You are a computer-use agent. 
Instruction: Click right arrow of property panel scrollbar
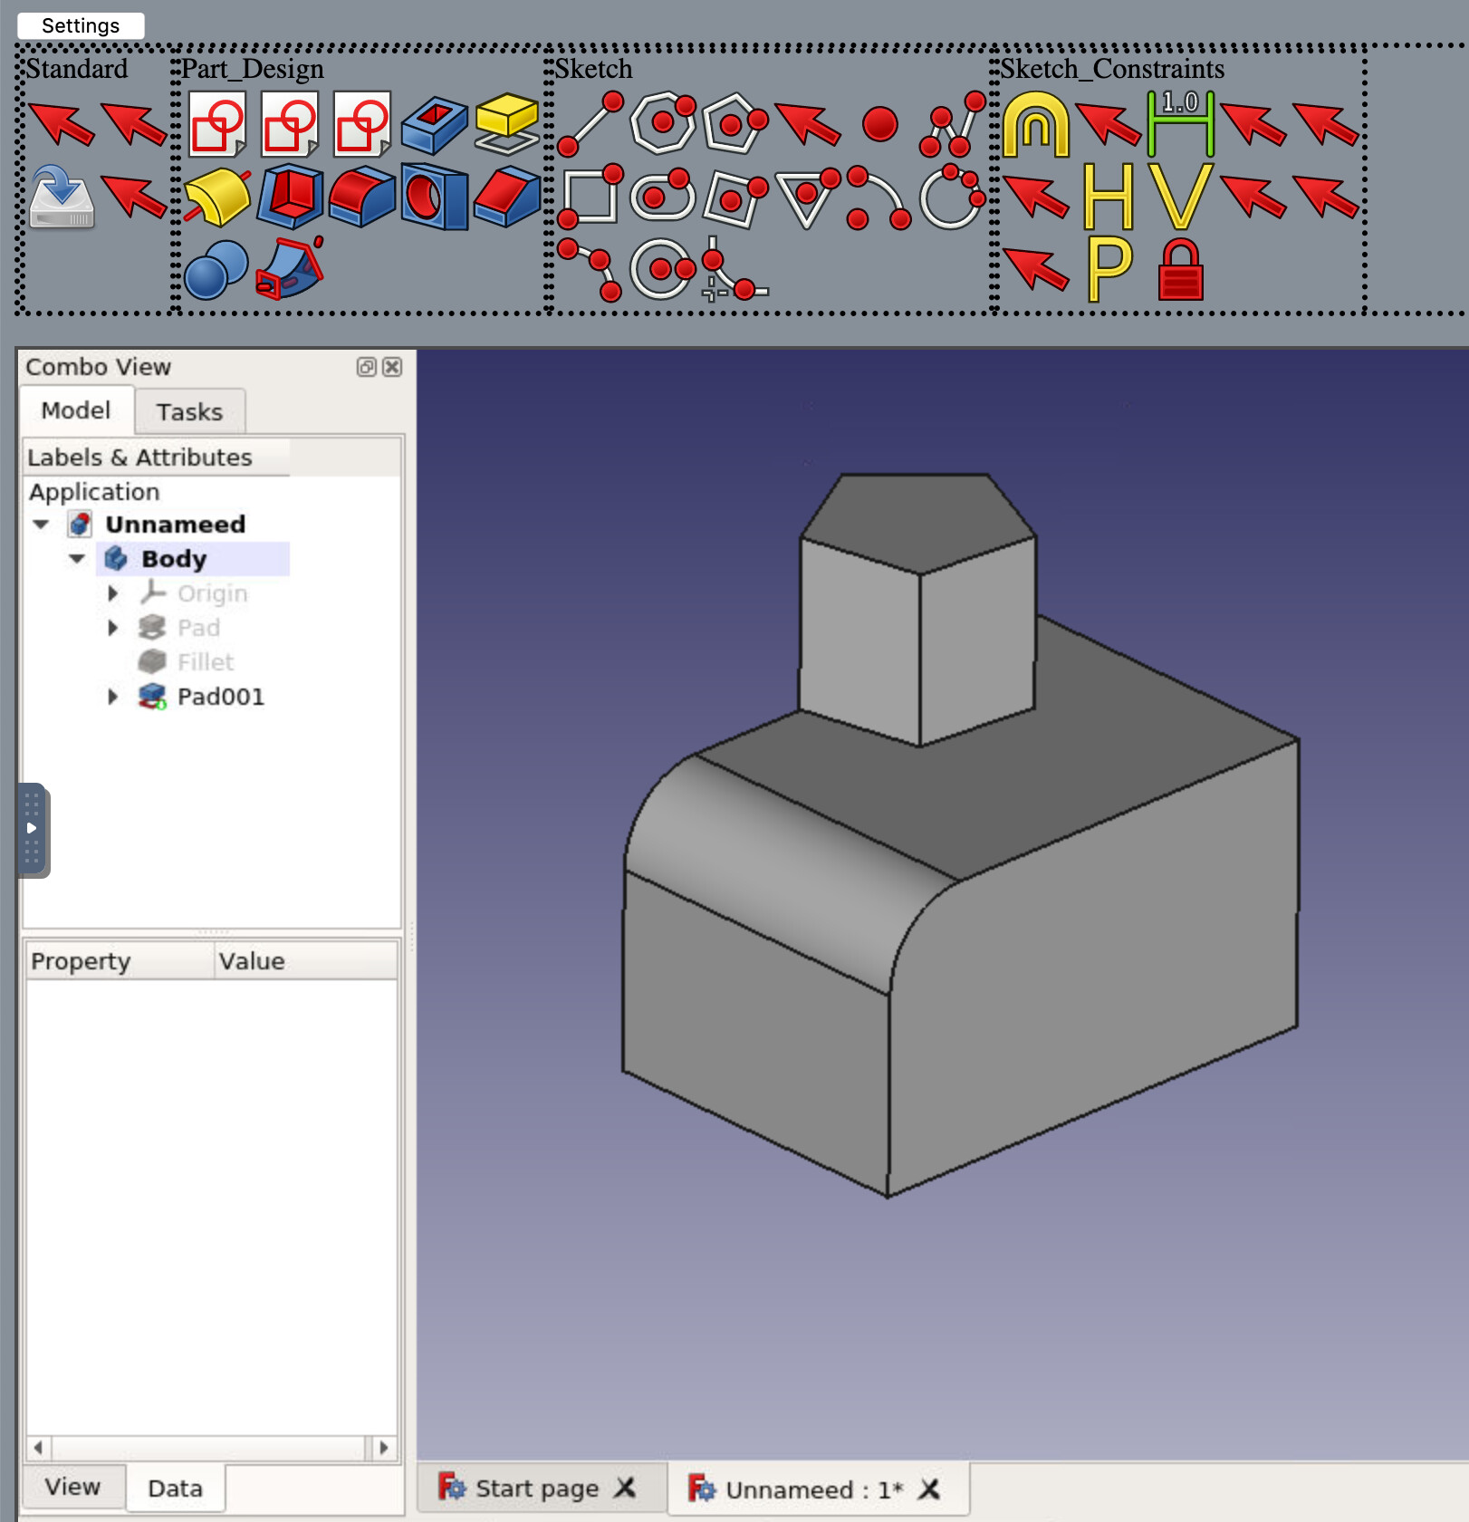click(x=383, y=1447)
